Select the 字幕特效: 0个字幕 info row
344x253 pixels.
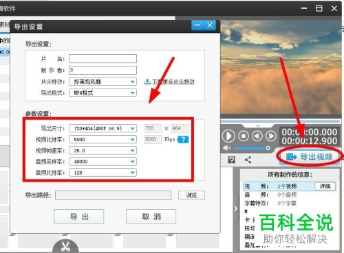pos(270,203)
